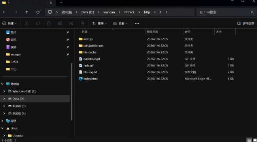The height and width of the screenshot is (142, 257).
Task: Go back to the previous folder
Action: click(5, 12)
